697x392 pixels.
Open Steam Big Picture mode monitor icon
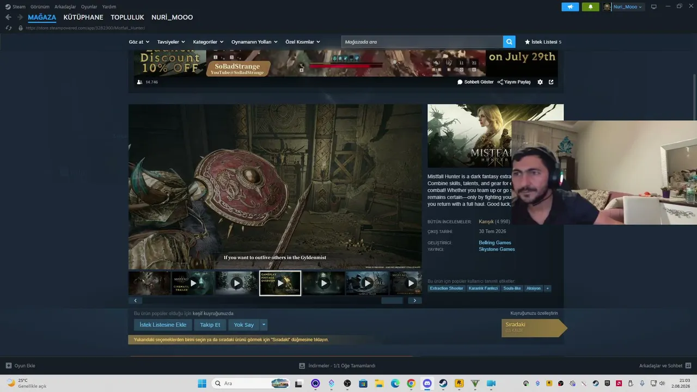point(654,7)
